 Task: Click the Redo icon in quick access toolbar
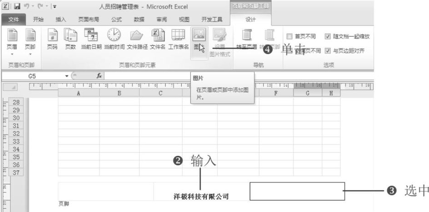tap(40, 6)
